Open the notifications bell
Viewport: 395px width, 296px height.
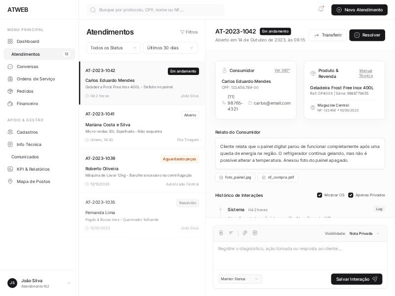(x=321, y=9)
